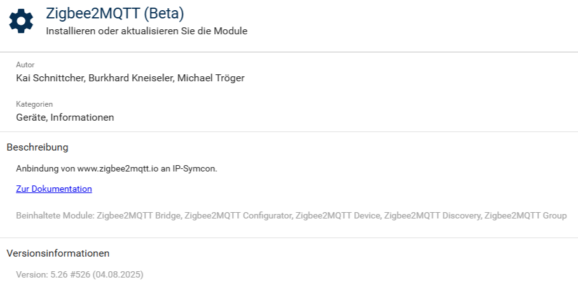Image resolution: width=578 pixels, height=282 pixels.
Task: Click Zigbee2MQTT Group in included modules
Action: [x=525, y=216]
